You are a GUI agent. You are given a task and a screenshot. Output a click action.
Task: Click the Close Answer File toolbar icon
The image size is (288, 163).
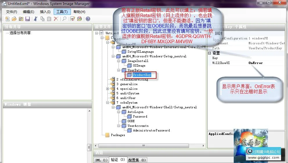[21, 19]
